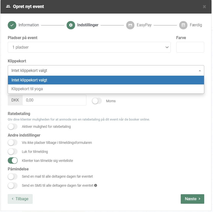Click the Information step checkmark icon

point(12,25)
